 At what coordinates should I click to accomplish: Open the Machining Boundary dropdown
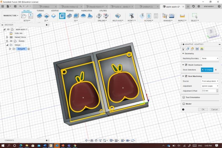[210, 58]
